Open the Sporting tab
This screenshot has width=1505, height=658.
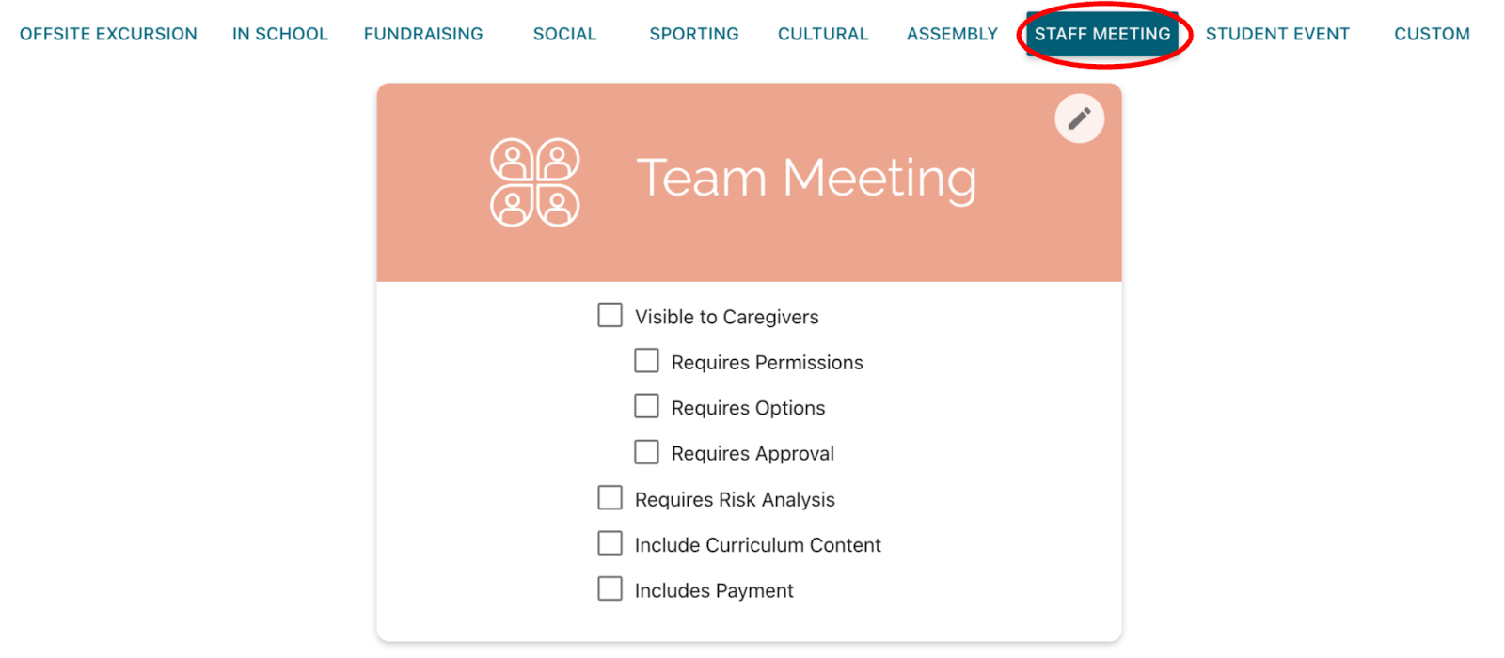694,34
